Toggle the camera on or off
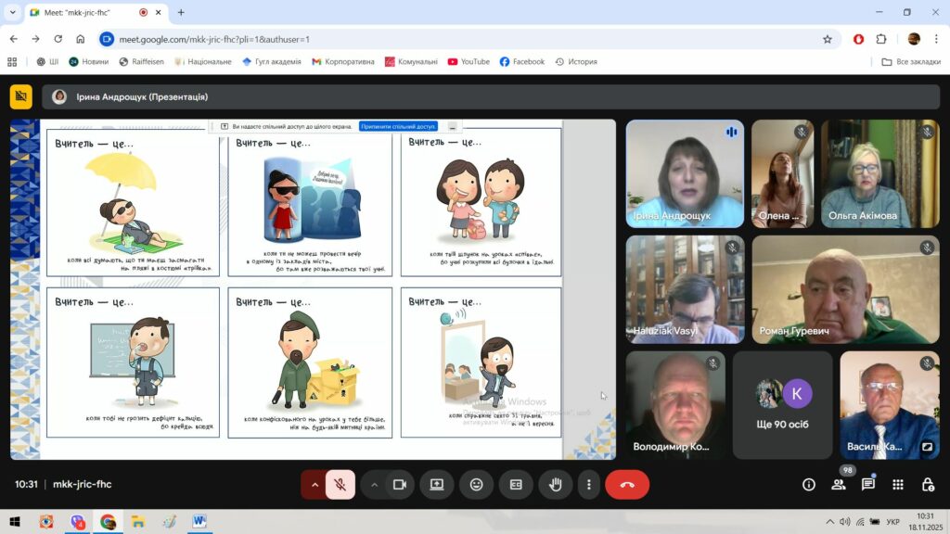950x534 pixels. (x=400, y=484)
